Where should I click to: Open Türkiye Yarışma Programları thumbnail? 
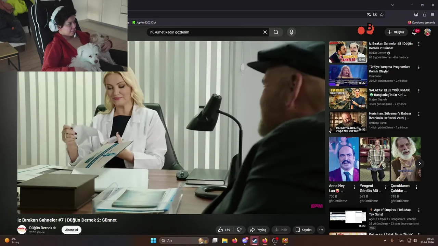coord(348,75)
